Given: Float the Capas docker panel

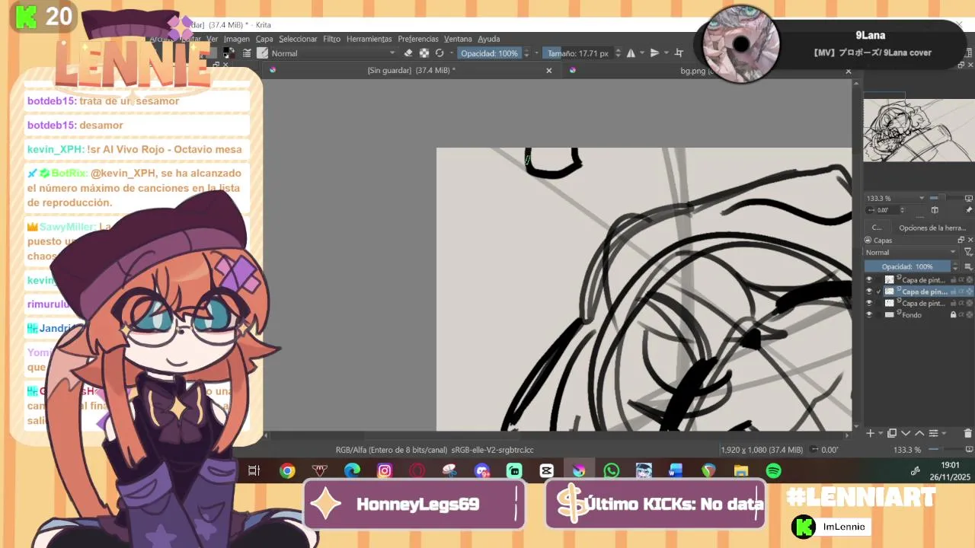Looking at the screenshot, I should (961, 240).
